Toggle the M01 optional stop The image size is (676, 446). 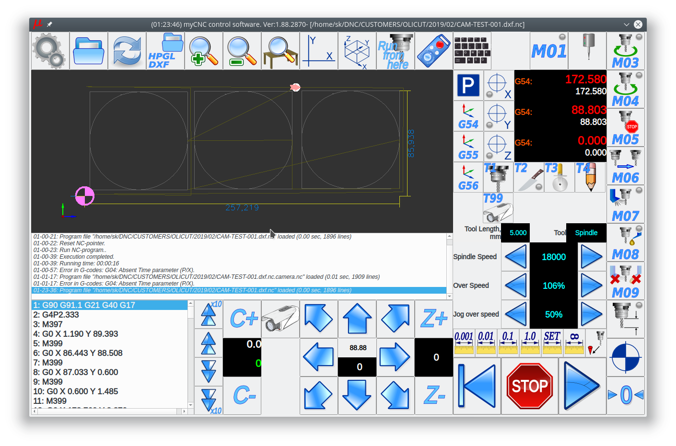pyautogui.click(x=549, y=51)
